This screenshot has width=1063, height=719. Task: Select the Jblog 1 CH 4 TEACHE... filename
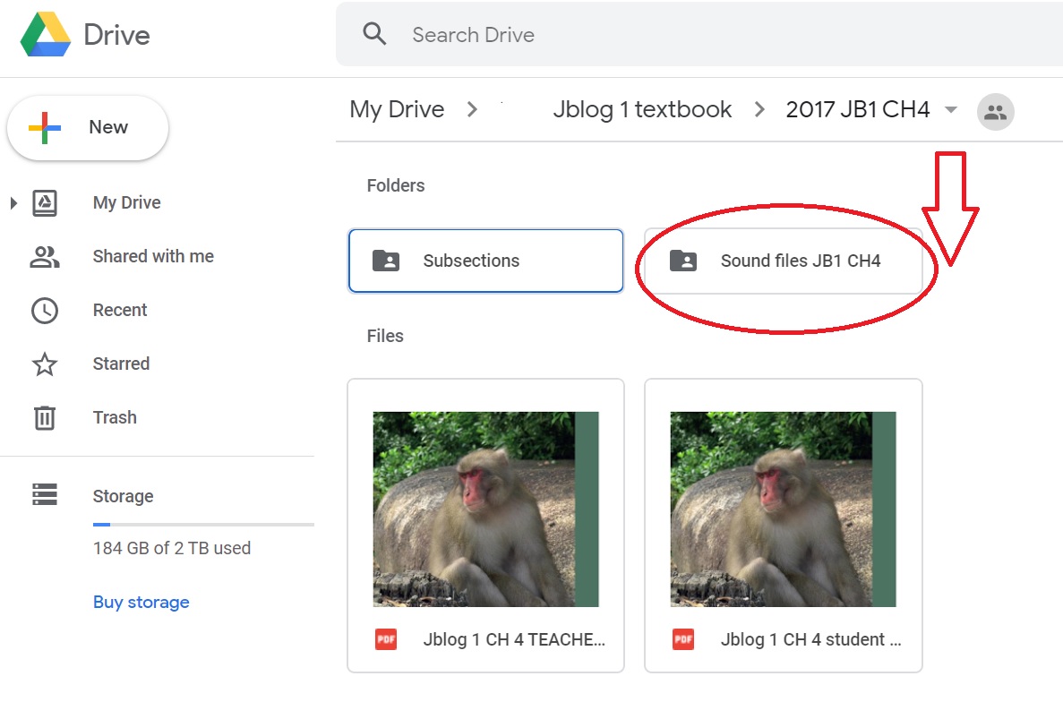514,639
